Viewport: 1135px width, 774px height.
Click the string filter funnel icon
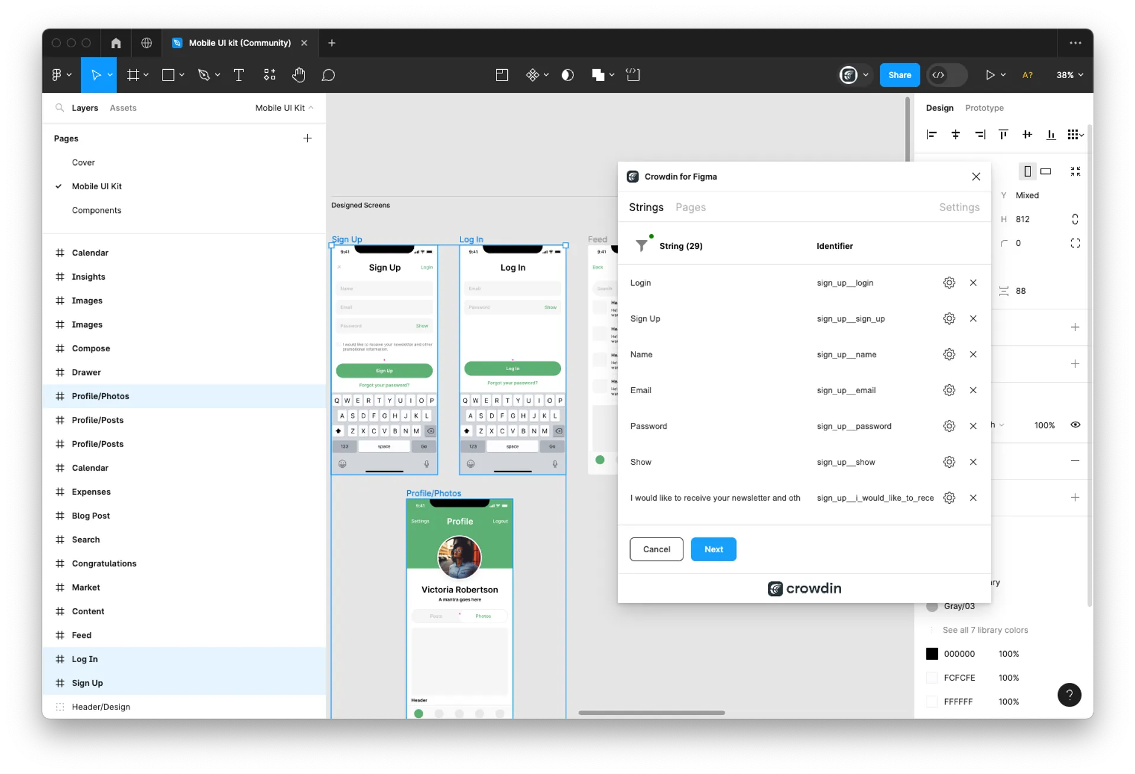[x=641, y=245]
